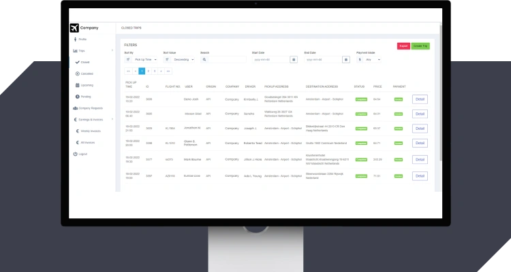Click the red Export button
The width and height of the screenshot is (511, 272).
[x=403, y=46]
